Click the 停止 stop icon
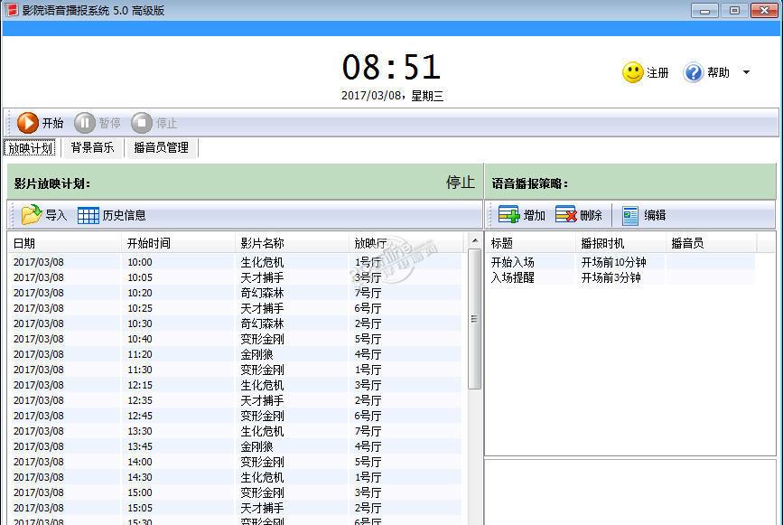The image size is (783, 525). click(x=141, y=123)
